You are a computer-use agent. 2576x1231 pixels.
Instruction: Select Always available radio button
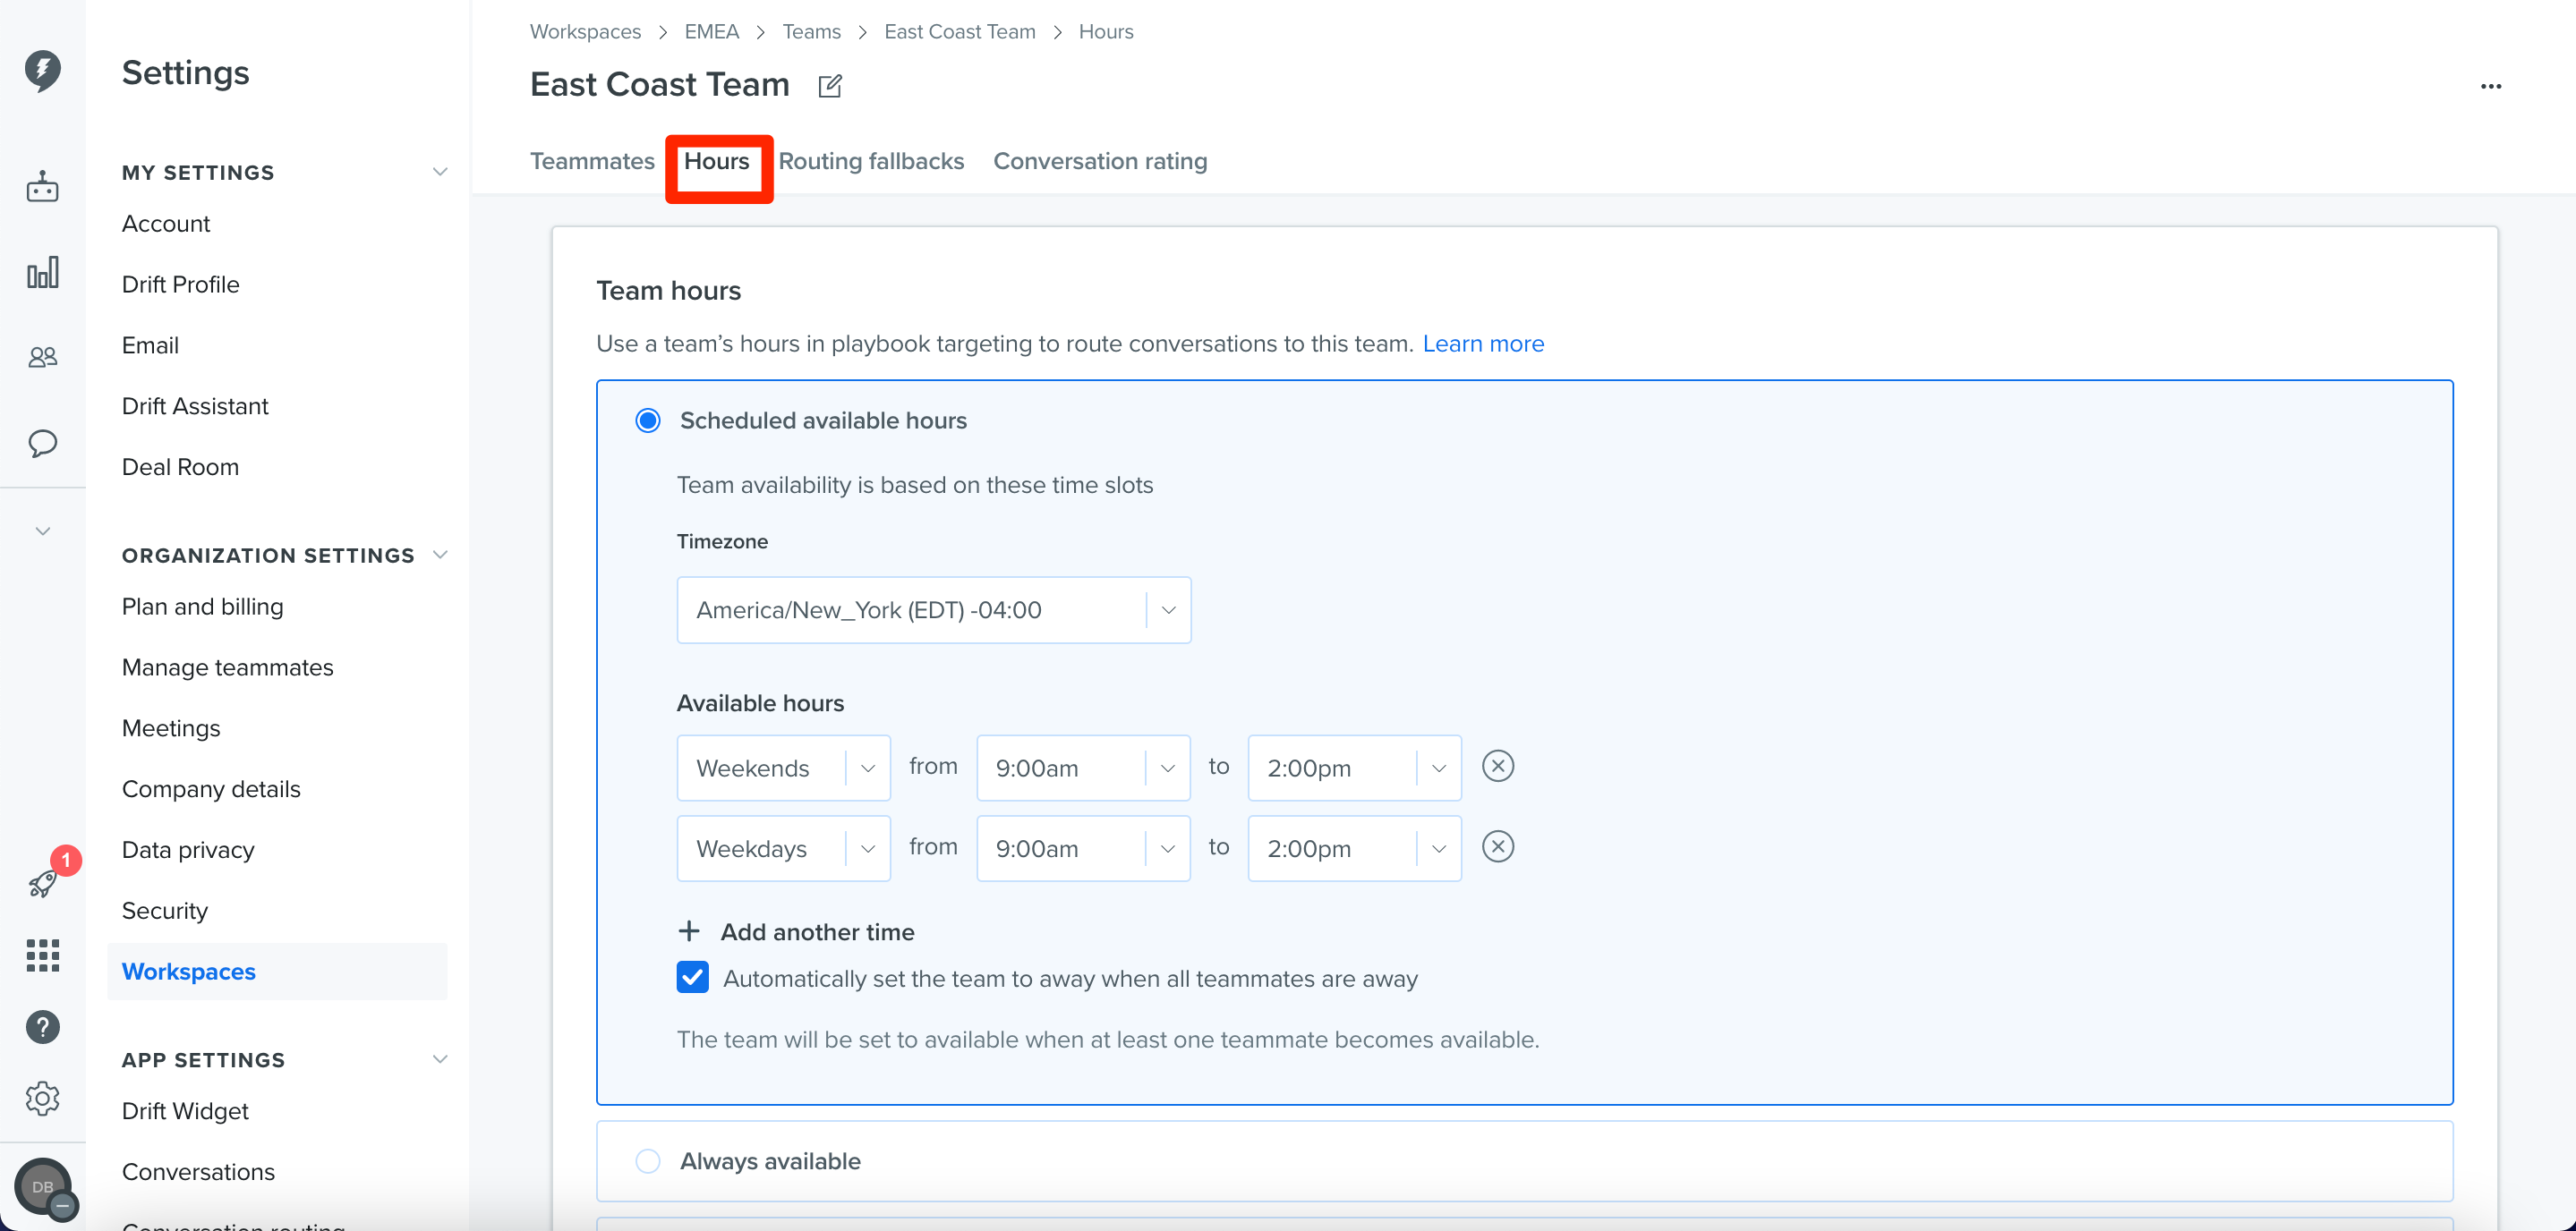click(x=648, y=1161)
